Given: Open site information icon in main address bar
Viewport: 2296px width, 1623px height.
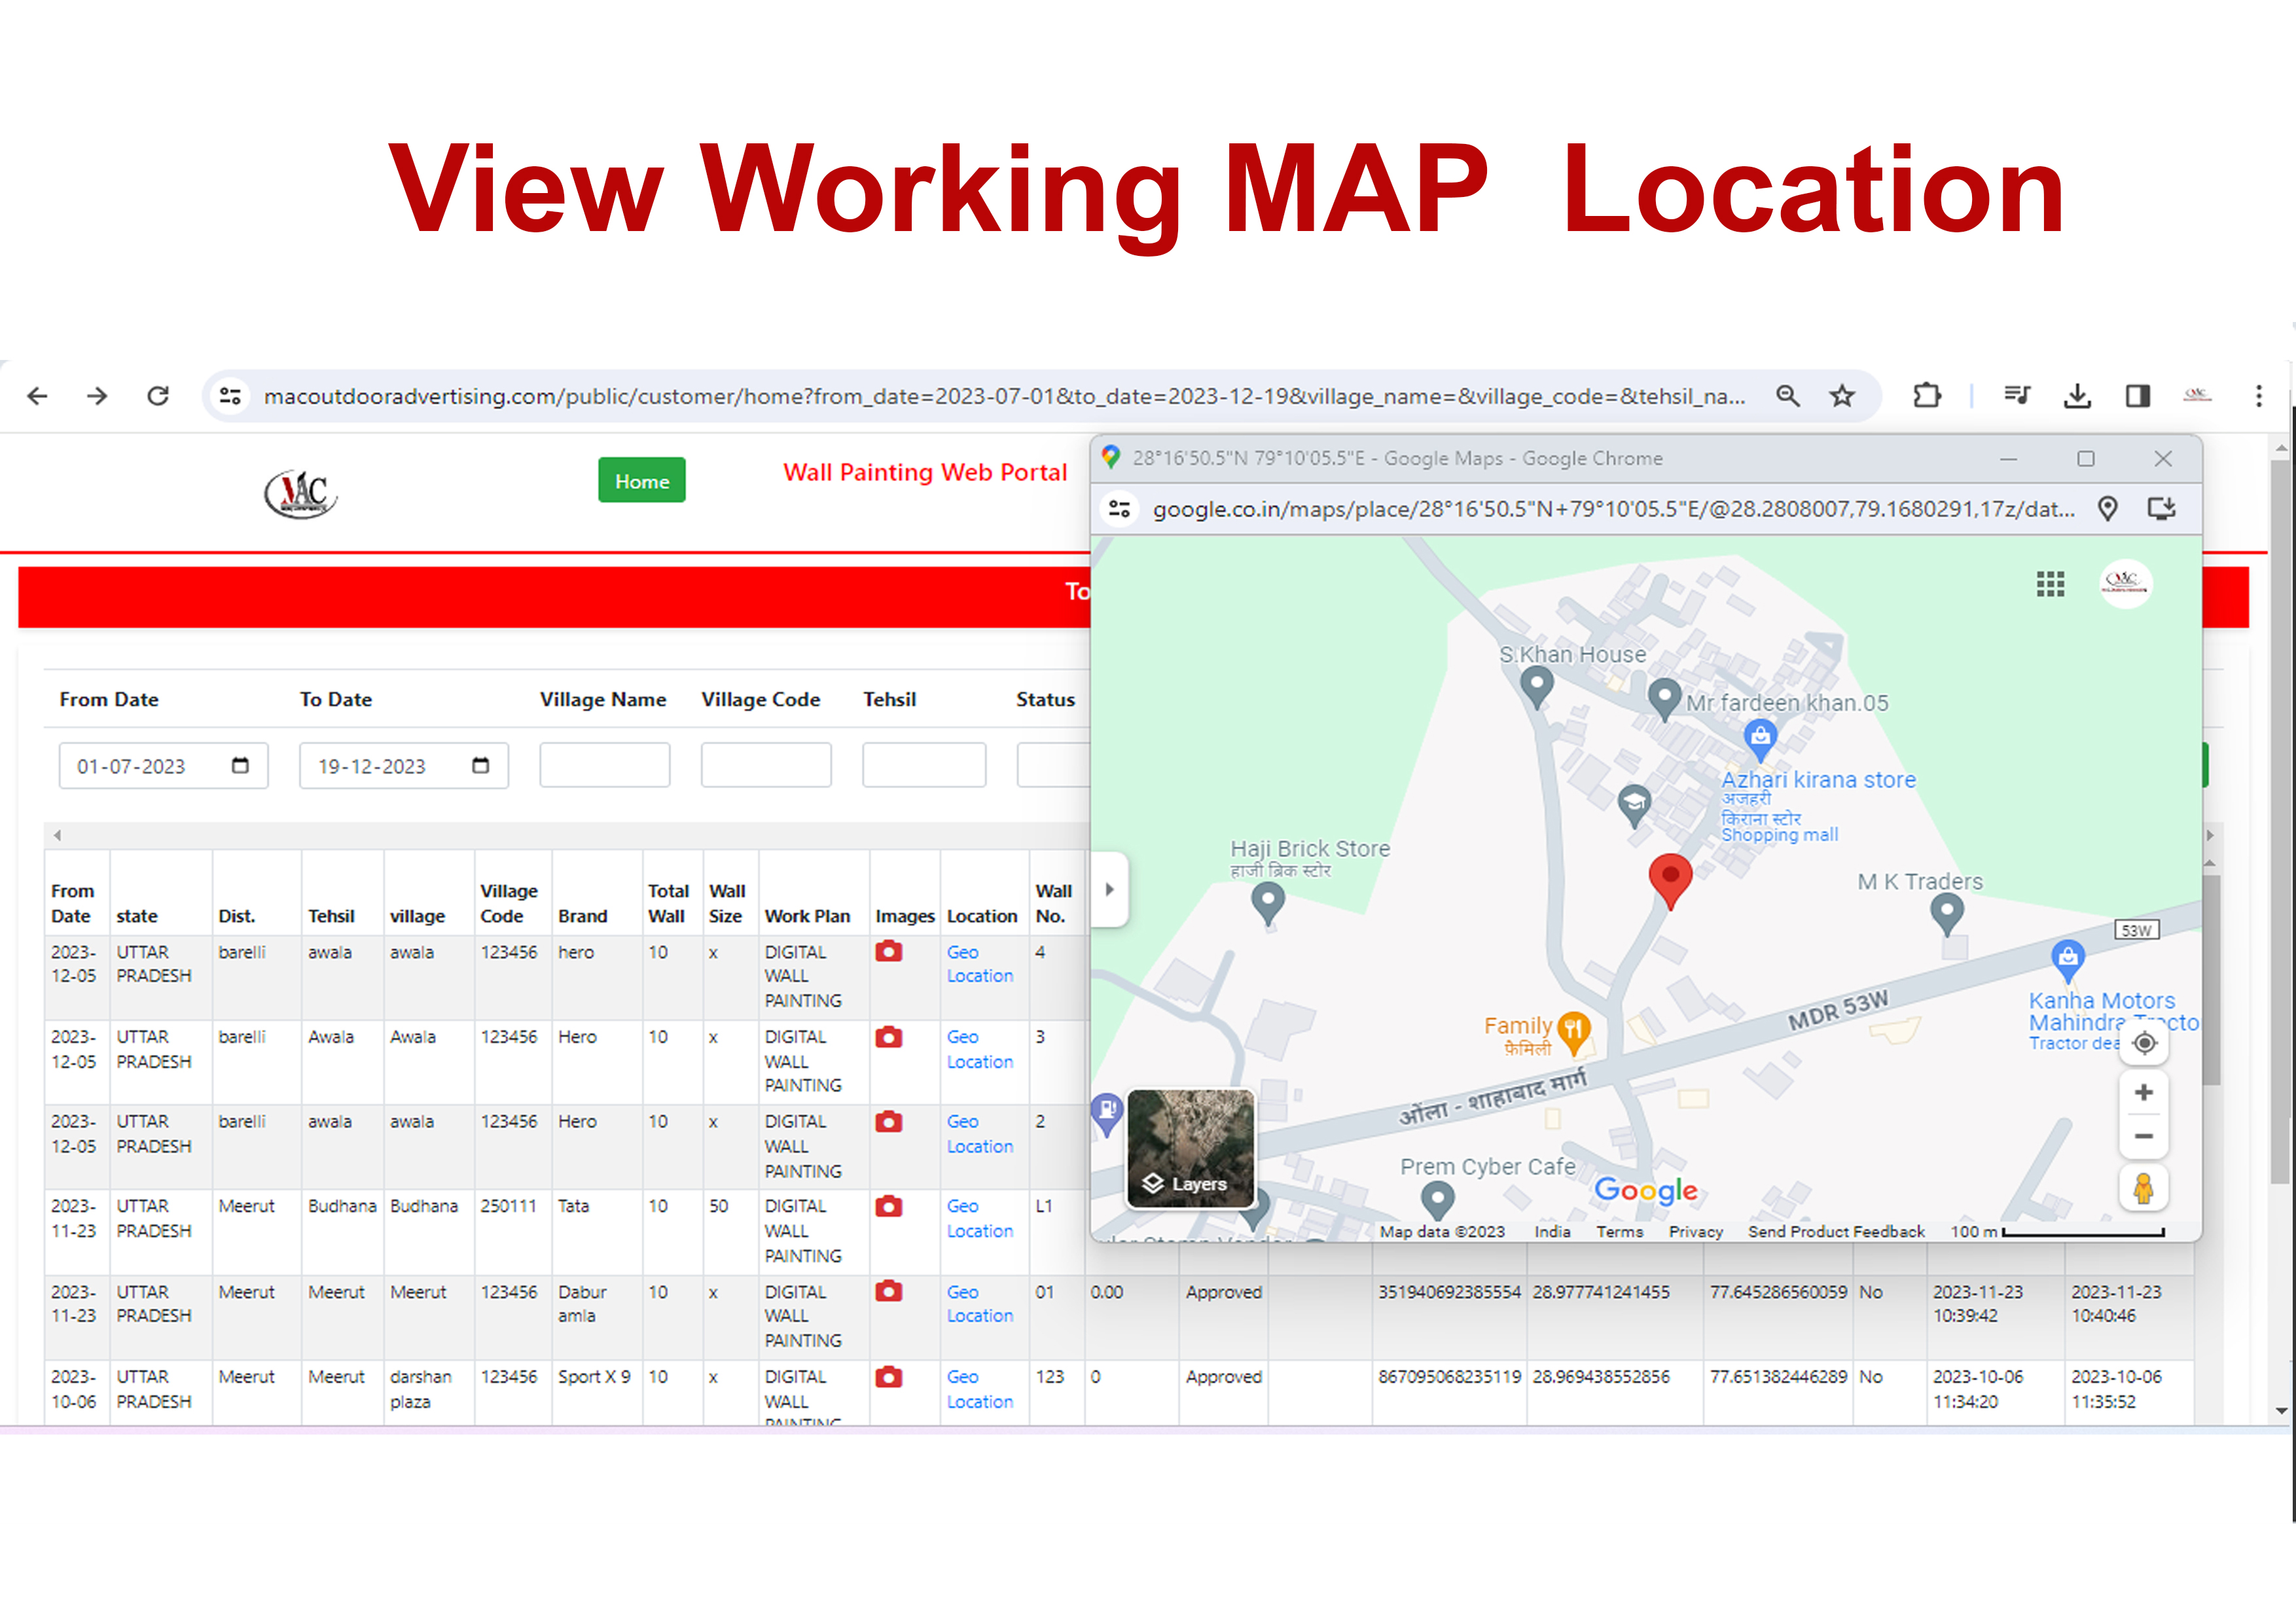Looking at the screenshot, I should point(231,396).
